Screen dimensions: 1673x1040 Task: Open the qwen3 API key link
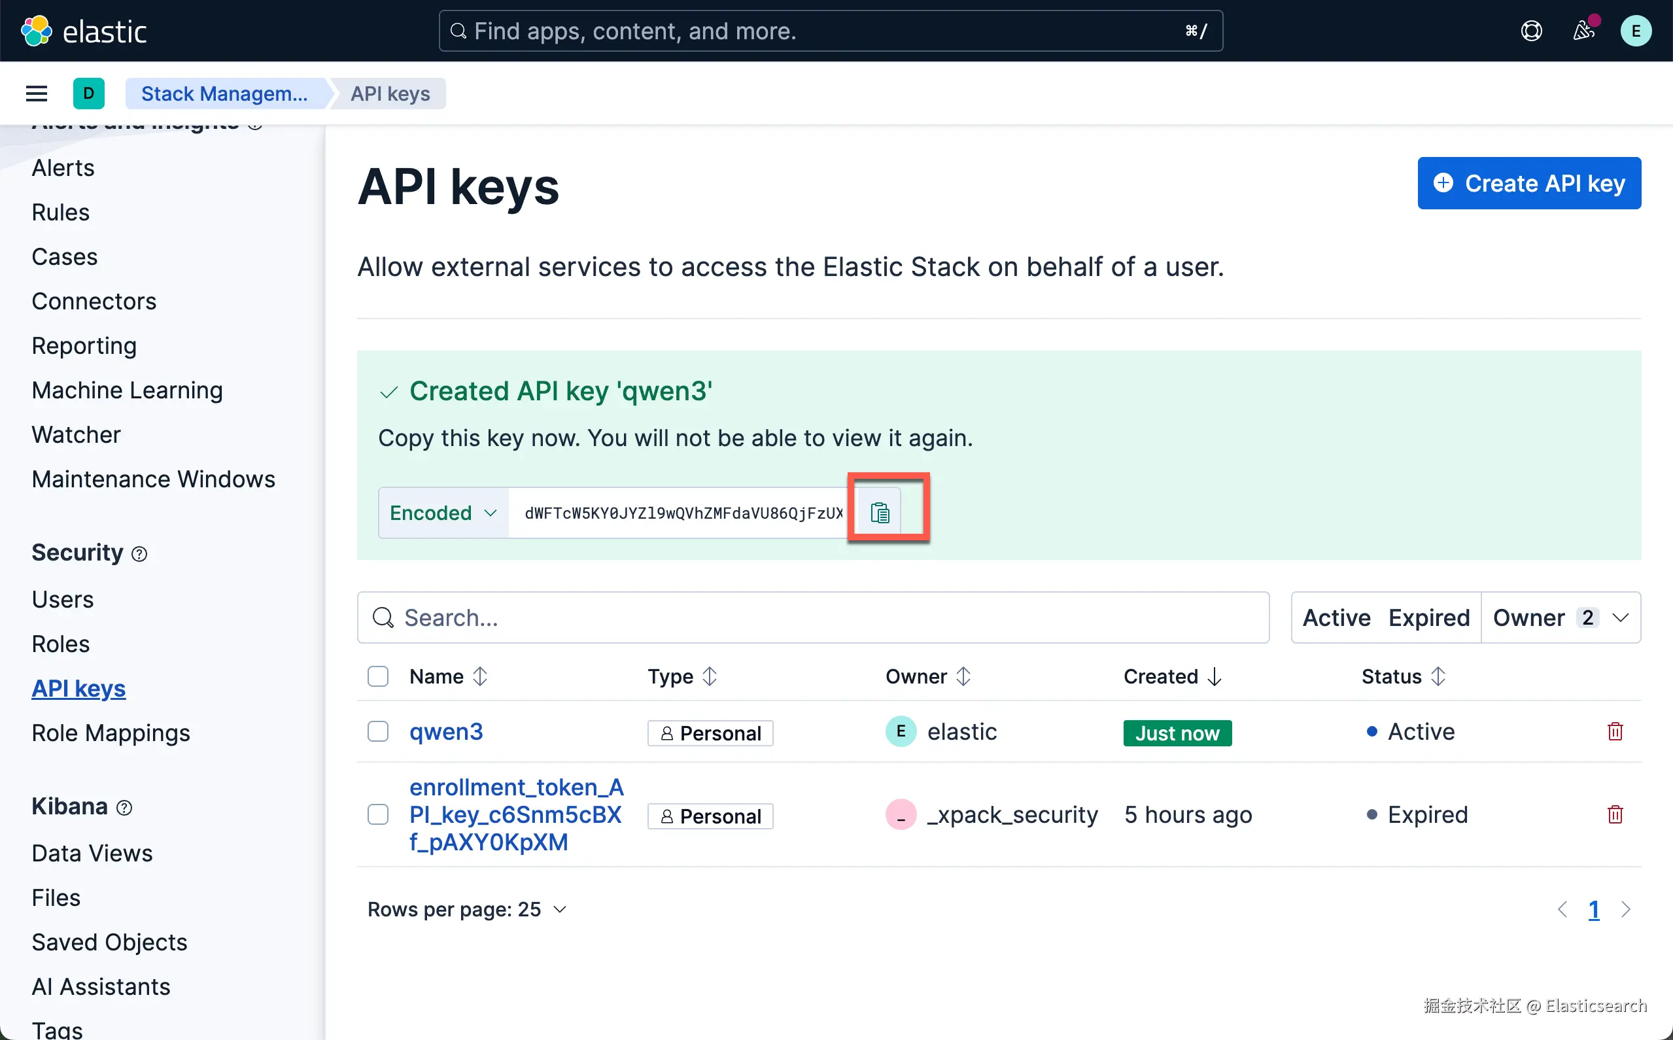point(446,731)
